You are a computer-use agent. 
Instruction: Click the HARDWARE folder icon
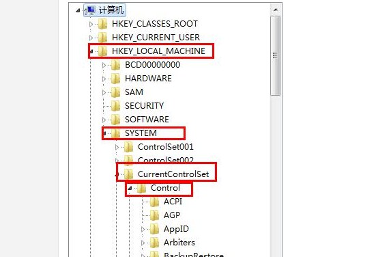(x=116, y=79)
